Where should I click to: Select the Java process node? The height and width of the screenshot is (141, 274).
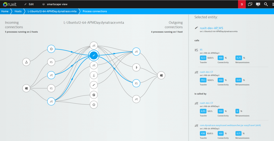(94, 75)
